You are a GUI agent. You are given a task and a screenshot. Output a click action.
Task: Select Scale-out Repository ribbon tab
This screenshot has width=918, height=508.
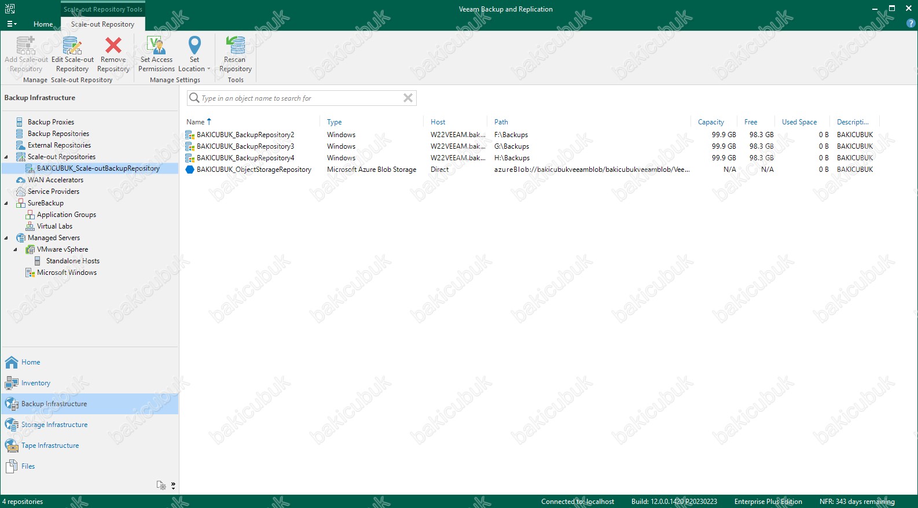[x=103, y=24]
